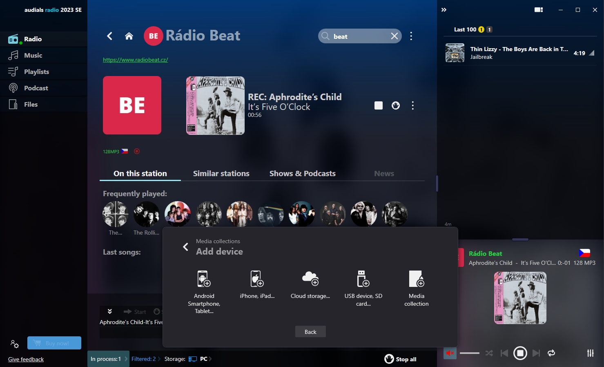The image size is (604, 367).
Task: Open the Playlists section in the sidebar
Action: [x=43, y=72]
